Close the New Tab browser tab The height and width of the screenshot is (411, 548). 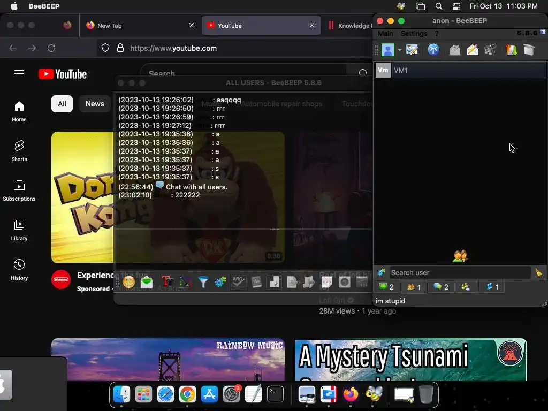(x=192, y=25)
